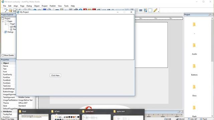Click the Style value Standard

tap(22, 106)
